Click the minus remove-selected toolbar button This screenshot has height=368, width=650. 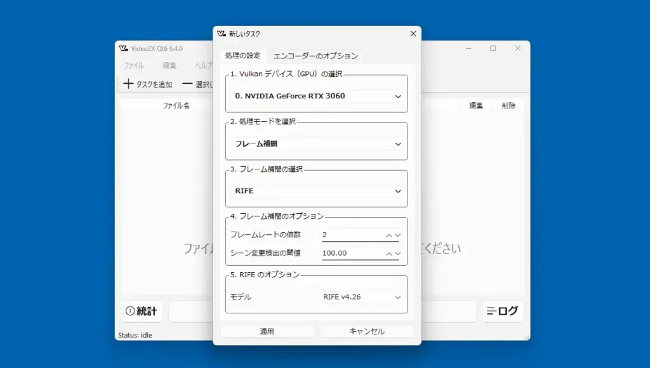(197, 84)
